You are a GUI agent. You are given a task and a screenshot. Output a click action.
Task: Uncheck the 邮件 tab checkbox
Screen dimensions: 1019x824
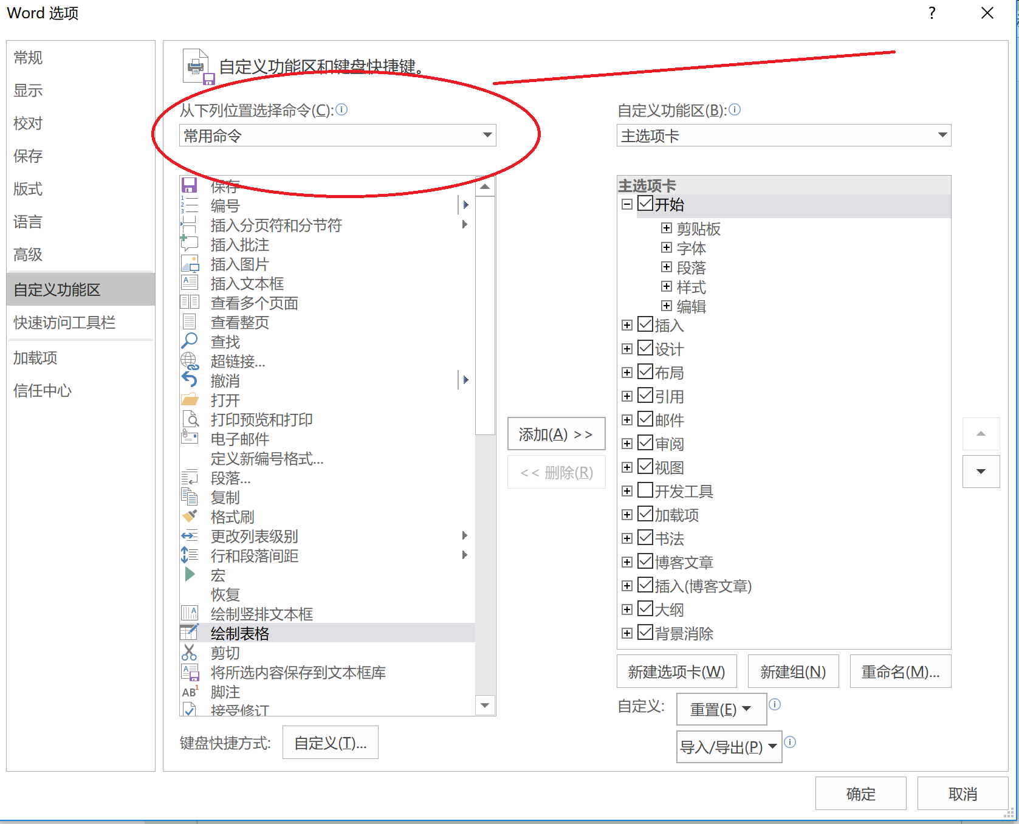pos(645,419)
